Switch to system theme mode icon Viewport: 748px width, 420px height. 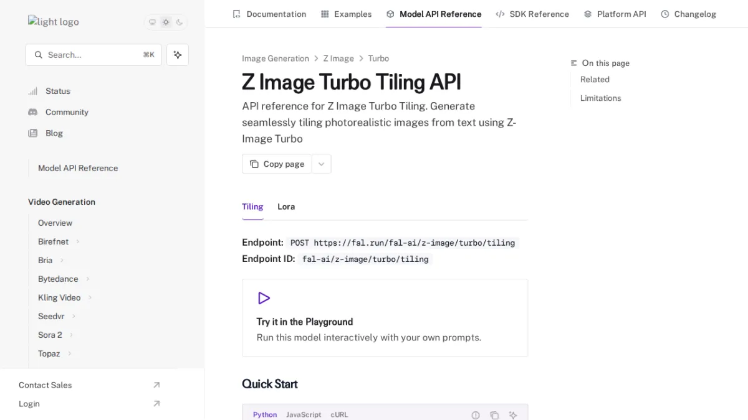152,22
